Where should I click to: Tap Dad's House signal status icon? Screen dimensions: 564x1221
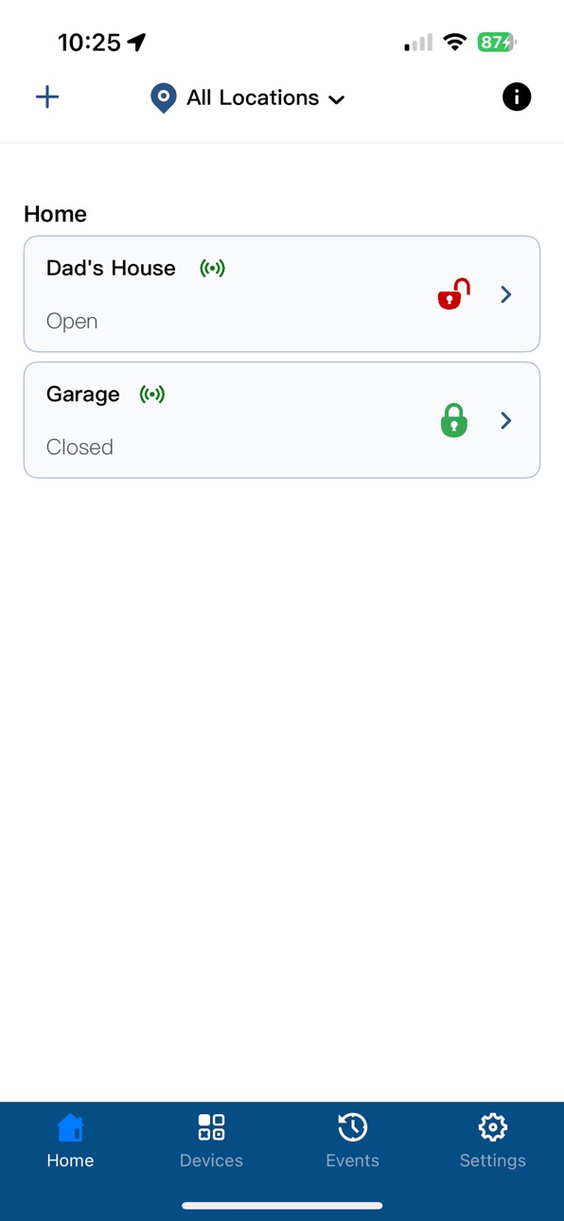coord(212,268)
